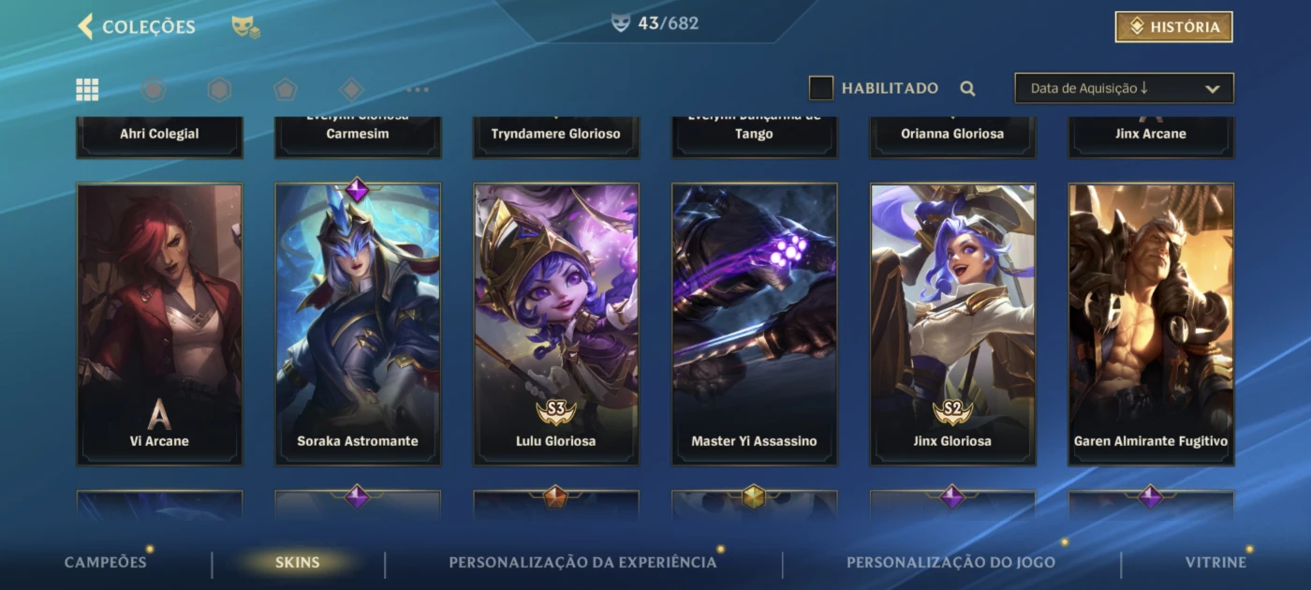Go to the Vitrine tab
Screen dimensions: 1311x590
(x=1215, y=562)
